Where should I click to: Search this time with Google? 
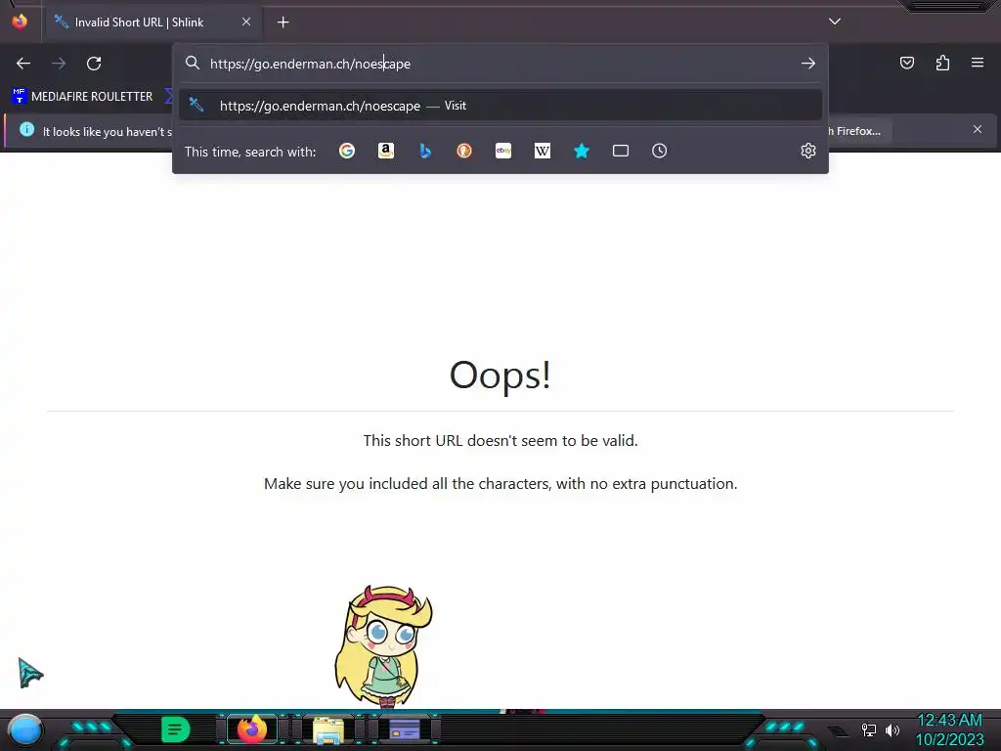click(x=347, y=151)
